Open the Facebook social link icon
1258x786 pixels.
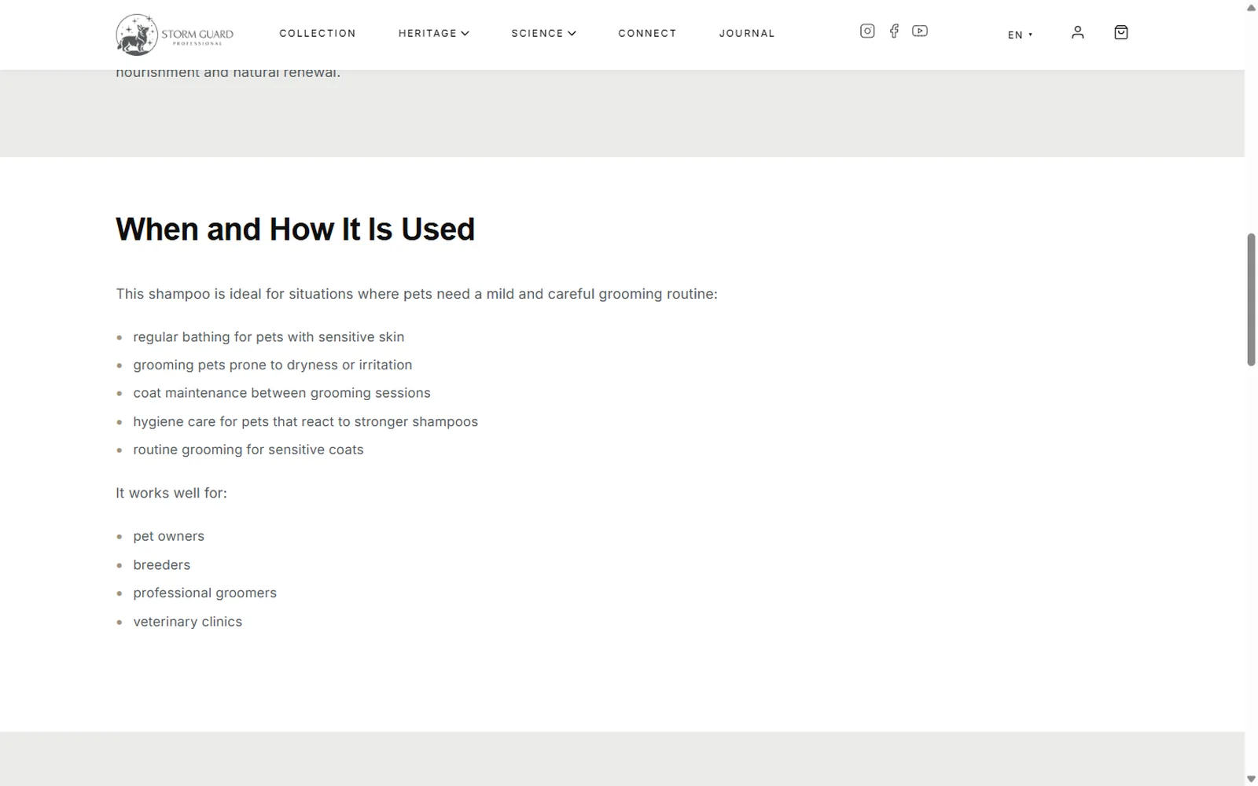(x=894, y=31)
